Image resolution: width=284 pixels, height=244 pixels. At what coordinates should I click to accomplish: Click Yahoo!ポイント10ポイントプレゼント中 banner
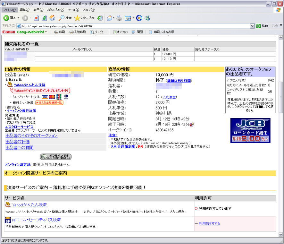tap(40, 91)
